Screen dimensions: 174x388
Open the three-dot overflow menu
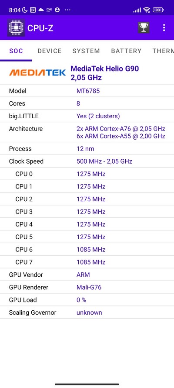point(164,28)
